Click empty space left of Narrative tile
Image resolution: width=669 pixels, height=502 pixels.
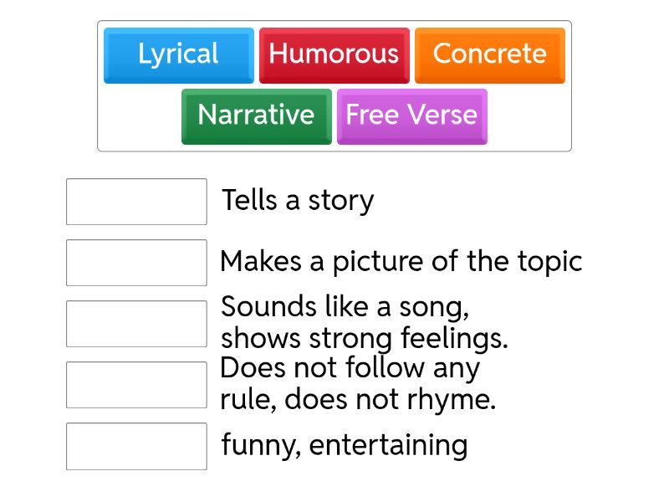click(139, 117)
